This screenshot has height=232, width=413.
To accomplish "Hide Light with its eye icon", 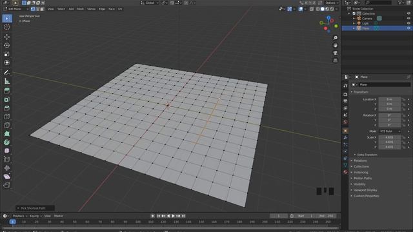I will (x=408, y=23).
